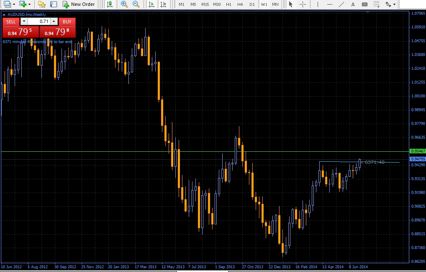Click the New Order button
Viewport: 426px width, 272px height.
coord(79,4)
